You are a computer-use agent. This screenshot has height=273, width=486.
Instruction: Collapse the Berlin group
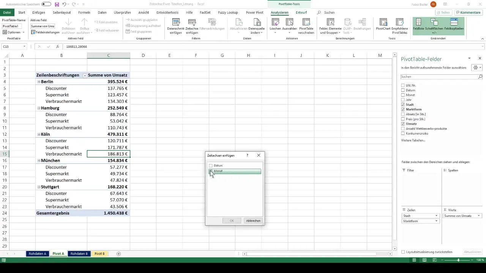pos(39,82)
